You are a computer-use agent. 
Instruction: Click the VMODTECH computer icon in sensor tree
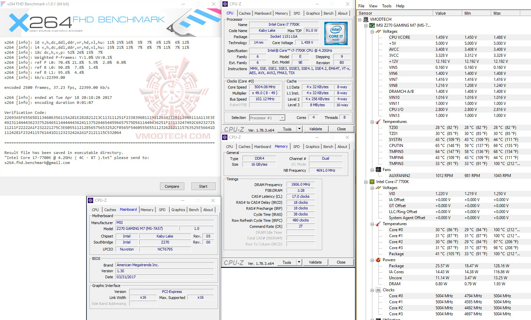pos(366,19)
